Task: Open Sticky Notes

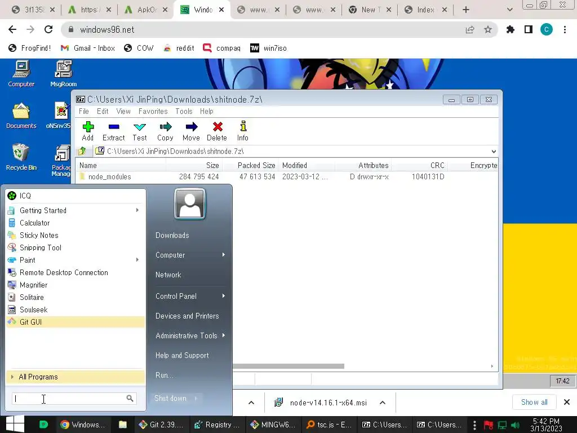Action: pos(76,235)
